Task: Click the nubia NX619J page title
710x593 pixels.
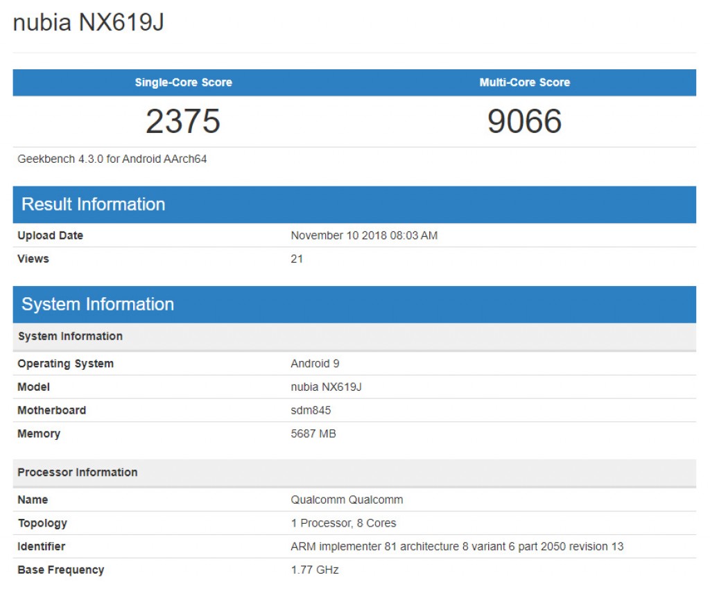Action: click(83, 22)
